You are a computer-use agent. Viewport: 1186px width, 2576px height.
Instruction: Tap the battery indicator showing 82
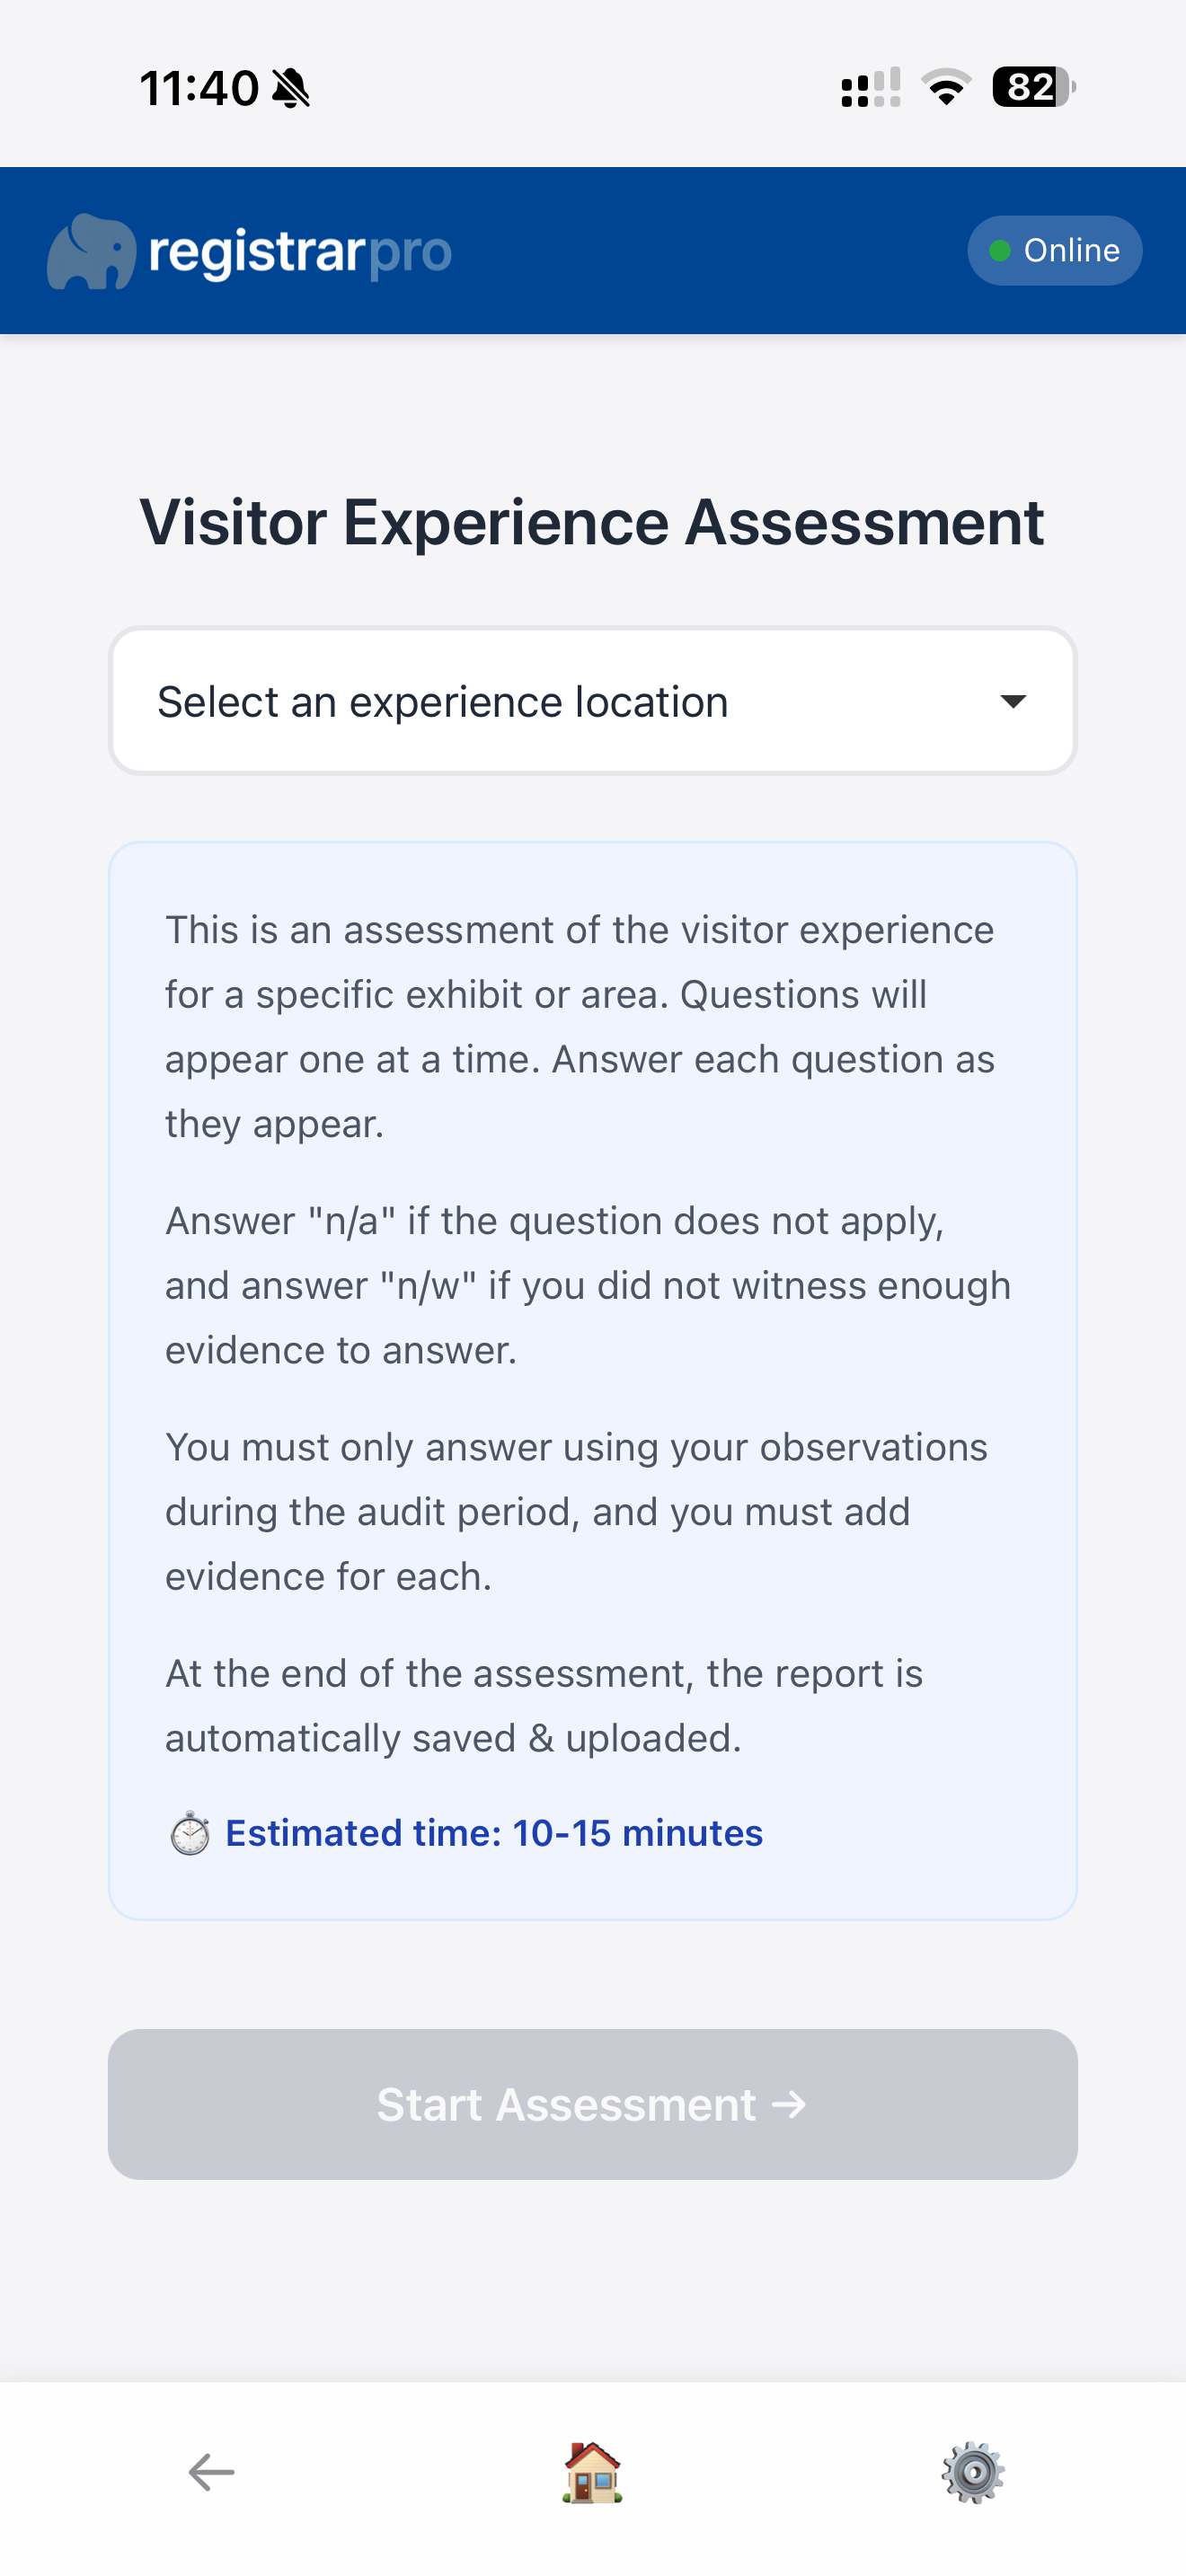[x=1027, y=88]
